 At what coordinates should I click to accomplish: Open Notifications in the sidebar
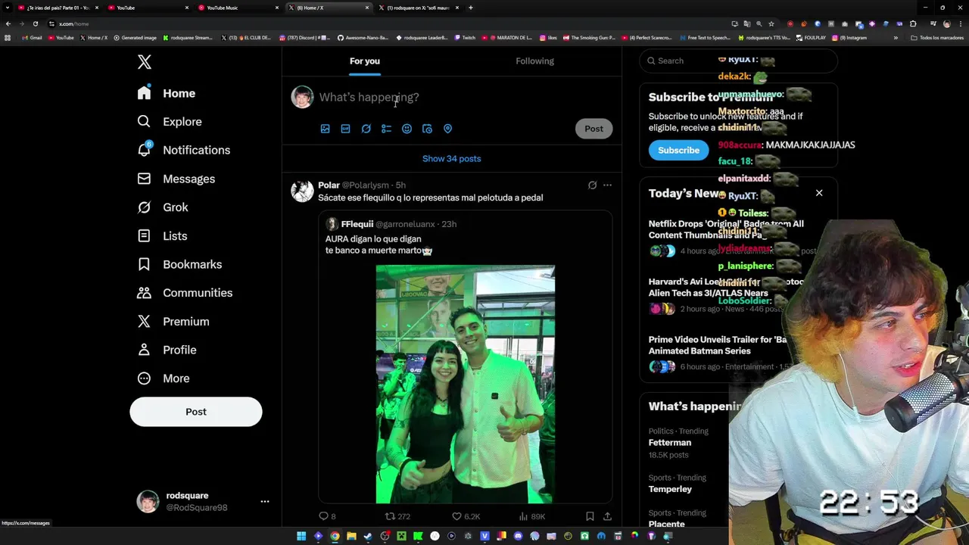point(183,150)
